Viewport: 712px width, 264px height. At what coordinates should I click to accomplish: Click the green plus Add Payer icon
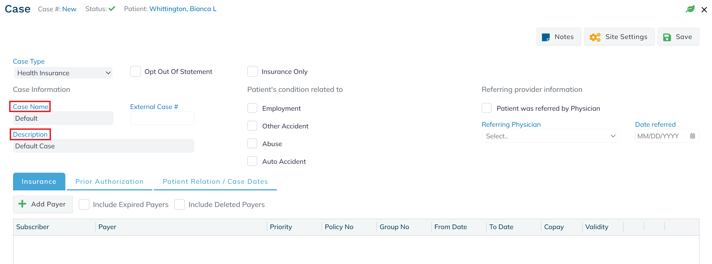[x=22, y=204]
